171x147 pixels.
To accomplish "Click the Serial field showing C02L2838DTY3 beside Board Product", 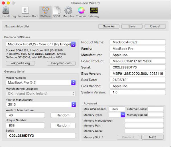I will coord(138,67).
